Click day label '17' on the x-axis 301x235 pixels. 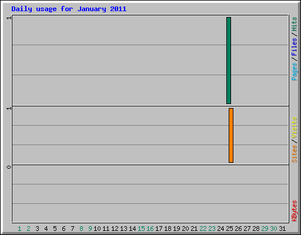click(159, 229)
